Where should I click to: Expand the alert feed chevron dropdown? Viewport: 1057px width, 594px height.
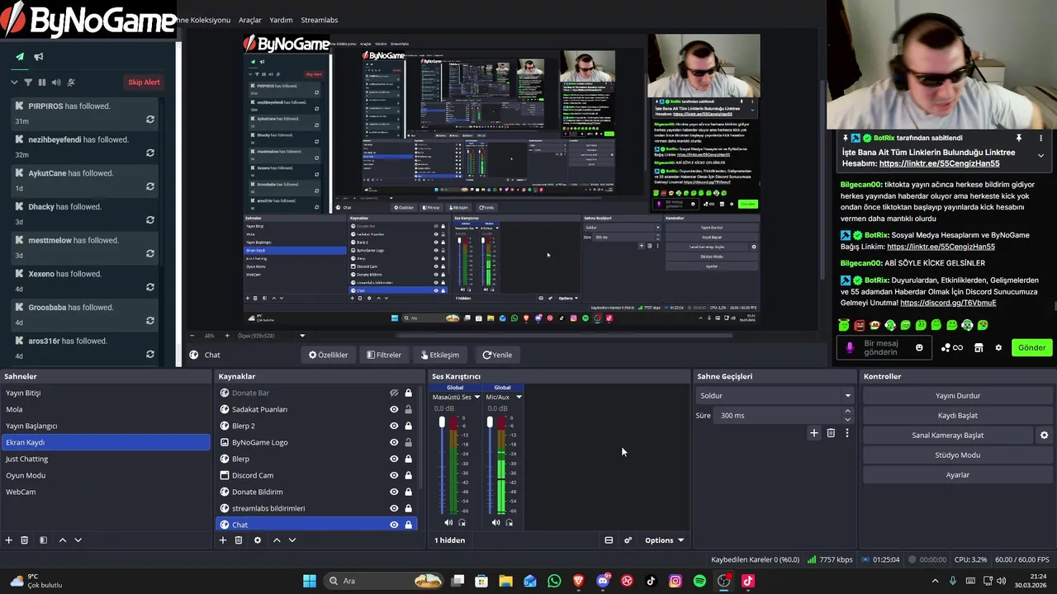tap(14, 82)
